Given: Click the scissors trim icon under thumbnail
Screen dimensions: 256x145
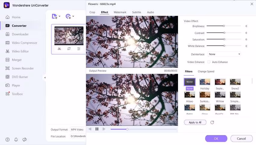Looking at the screenshot, I should click(59, 49).
